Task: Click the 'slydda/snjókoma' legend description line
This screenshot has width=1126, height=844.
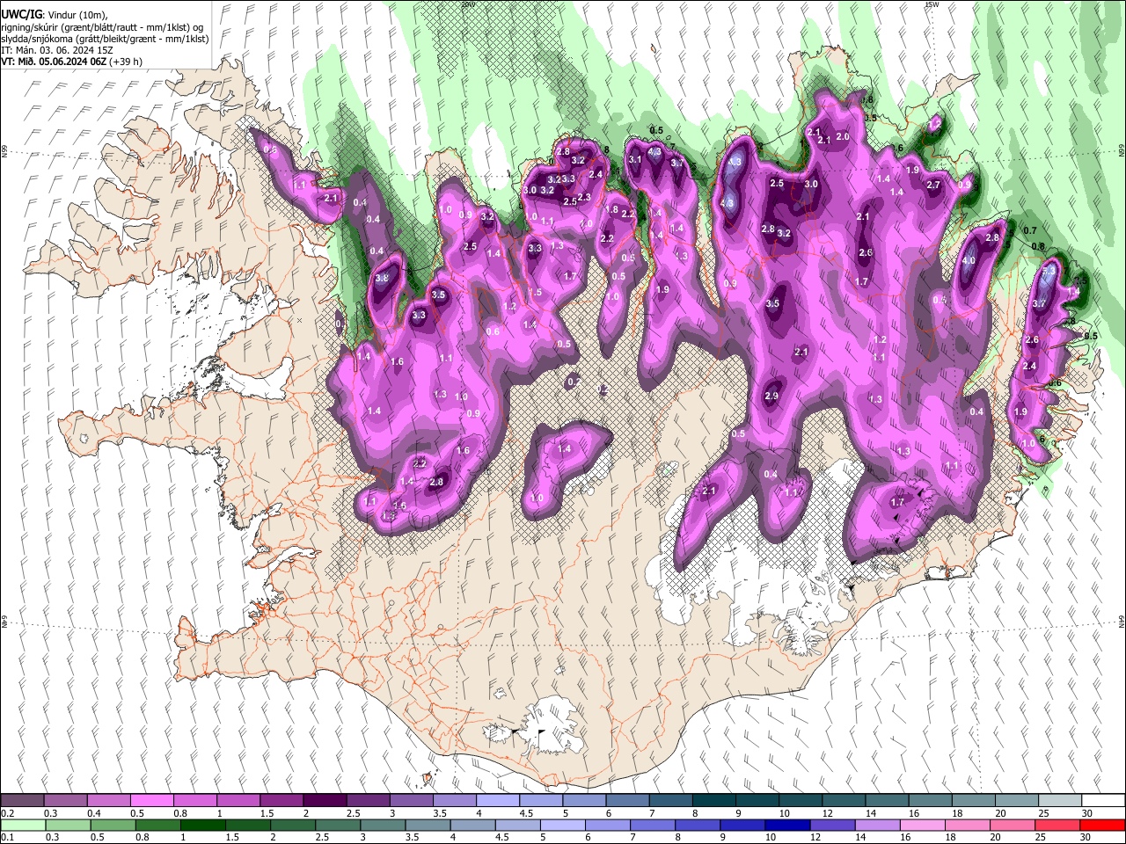Action: (x=105, y=39)
